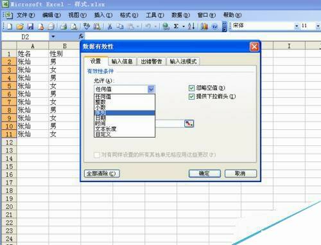Viewport: 321px width, 245px height.
Task: Click the Research icon beside spelling
Action: (97, 26)
